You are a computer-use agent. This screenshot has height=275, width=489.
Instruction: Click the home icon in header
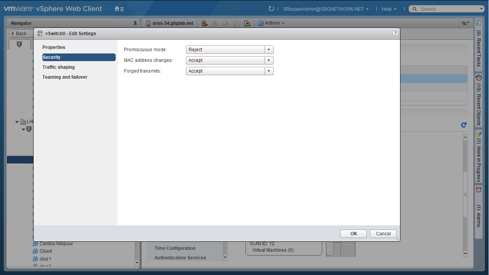[x=119, y=9]
